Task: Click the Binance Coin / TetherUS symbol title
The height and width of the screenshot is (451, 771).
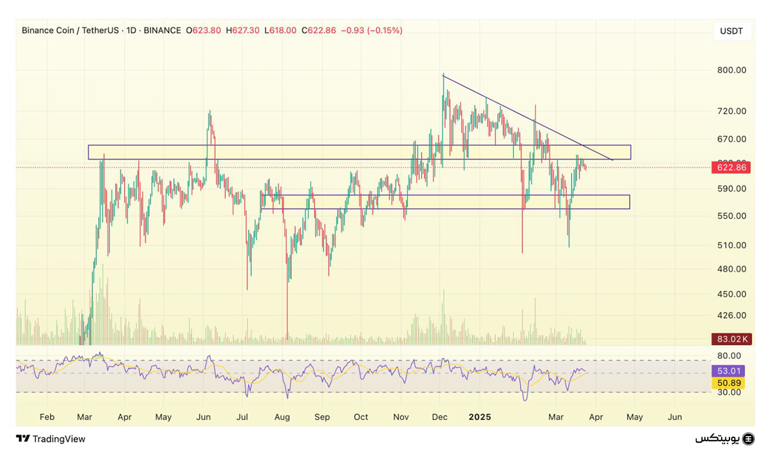Action: tap(70, 30)
